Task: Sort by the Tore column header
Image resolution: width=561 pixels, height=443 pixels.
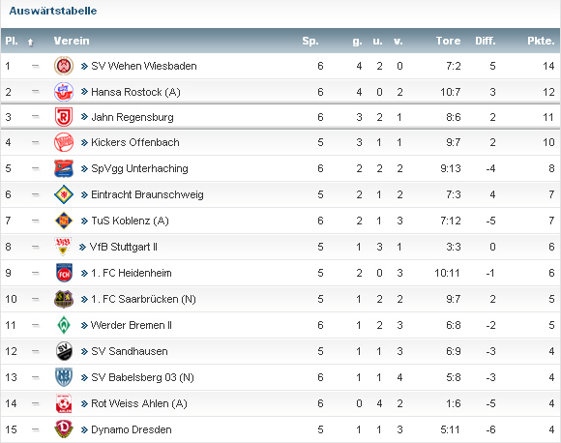Action: [x=448, y=41]
